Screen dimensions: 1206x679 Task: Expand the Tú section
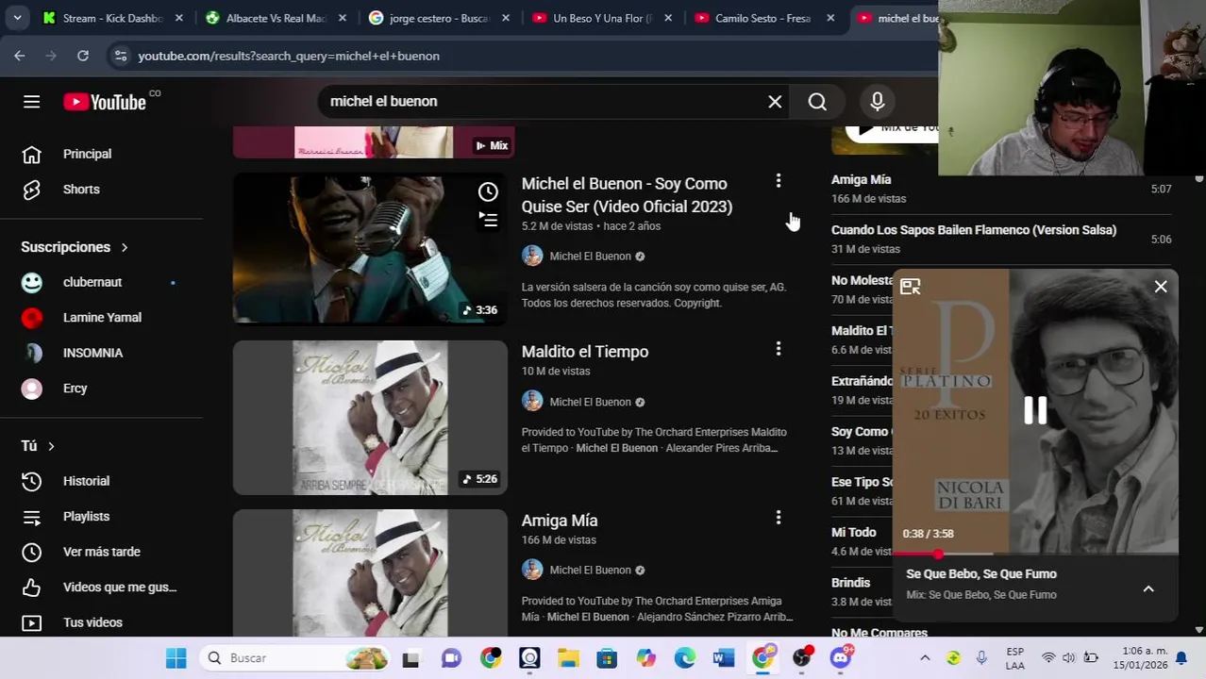click(39, 445)
